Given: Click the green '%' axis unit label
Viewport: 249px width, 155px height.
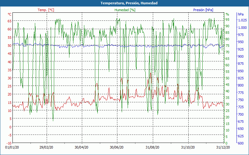Looking at the screenshot, I should pyautogui.click(x=228, y=14).
